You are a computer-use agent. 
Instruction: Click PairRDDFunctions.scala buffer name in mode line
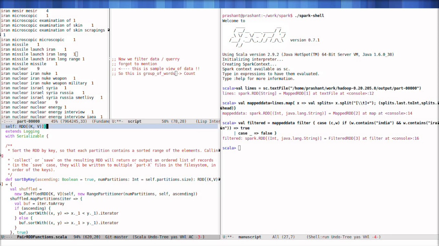[x=42, y=237]
